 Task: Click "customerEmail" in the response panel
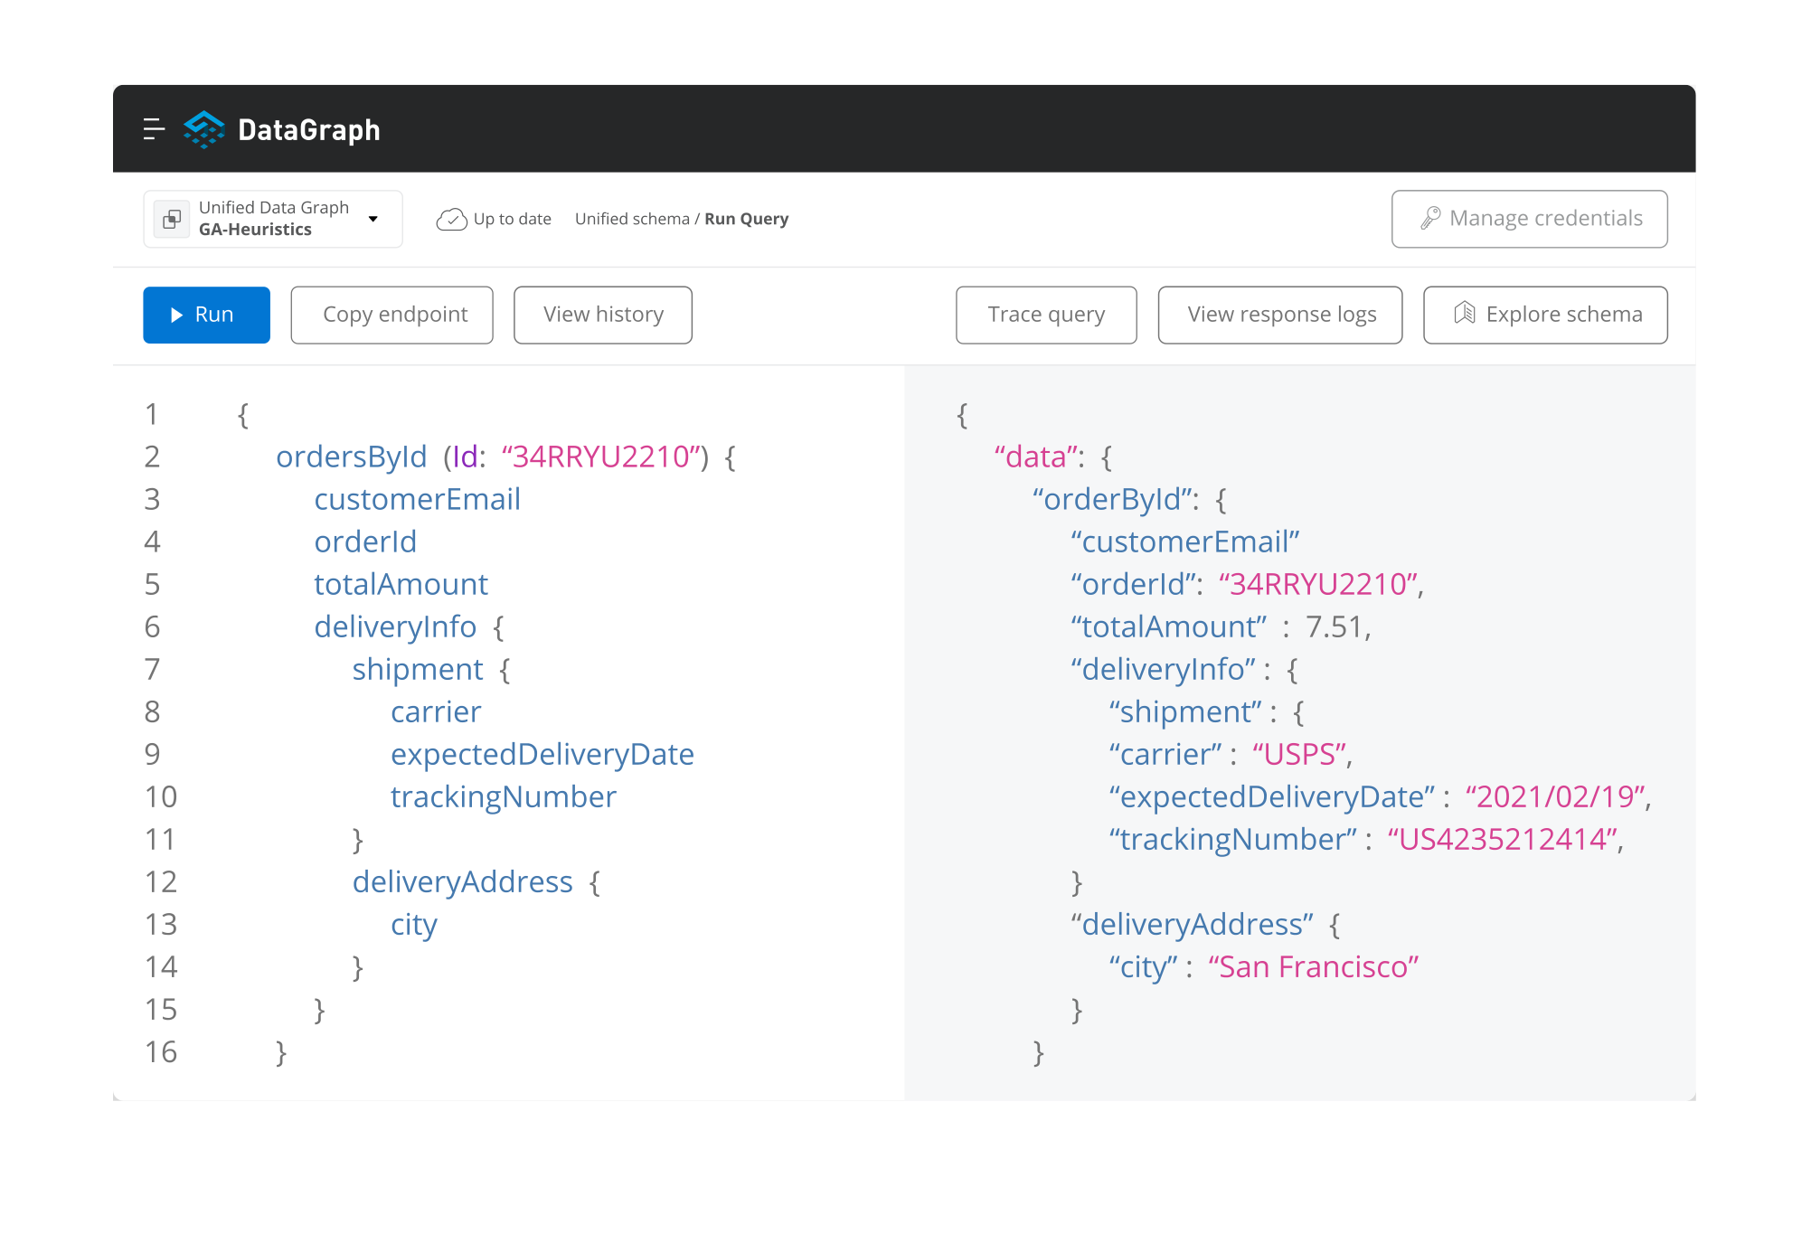pos(1185,542)
